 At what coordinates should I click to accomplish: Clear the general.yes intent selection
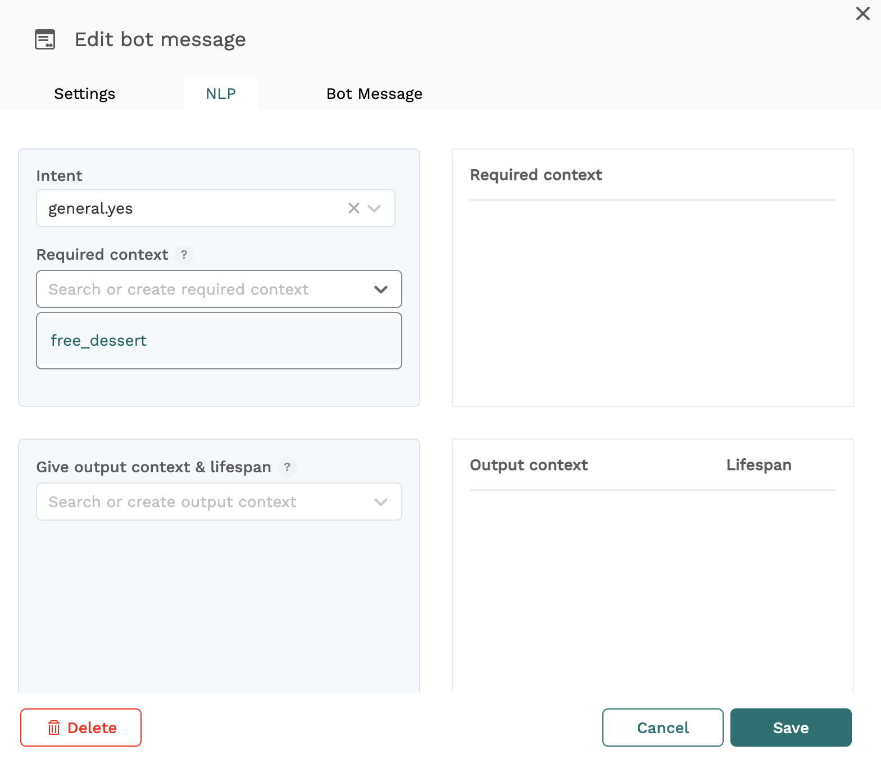pos(353,208)
